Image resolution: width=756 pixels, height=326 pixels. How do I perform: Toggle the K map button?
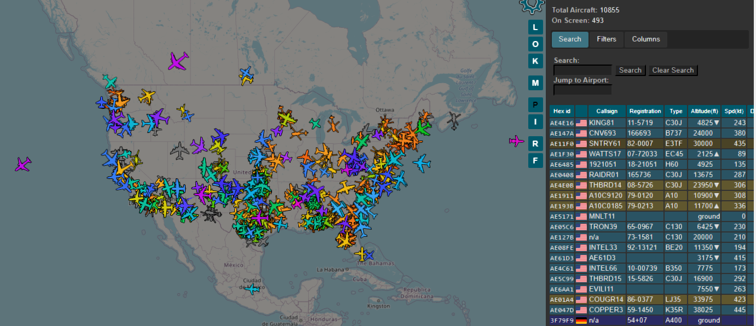535,61
